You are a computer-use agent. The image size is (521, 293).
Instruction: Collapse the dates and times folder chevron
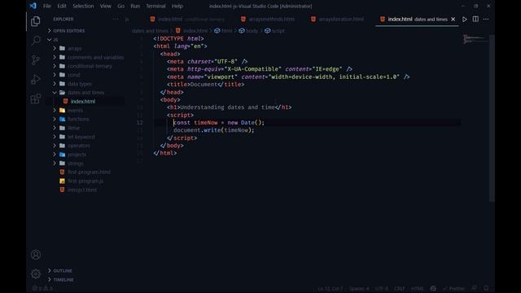click(x=55, y=92)
